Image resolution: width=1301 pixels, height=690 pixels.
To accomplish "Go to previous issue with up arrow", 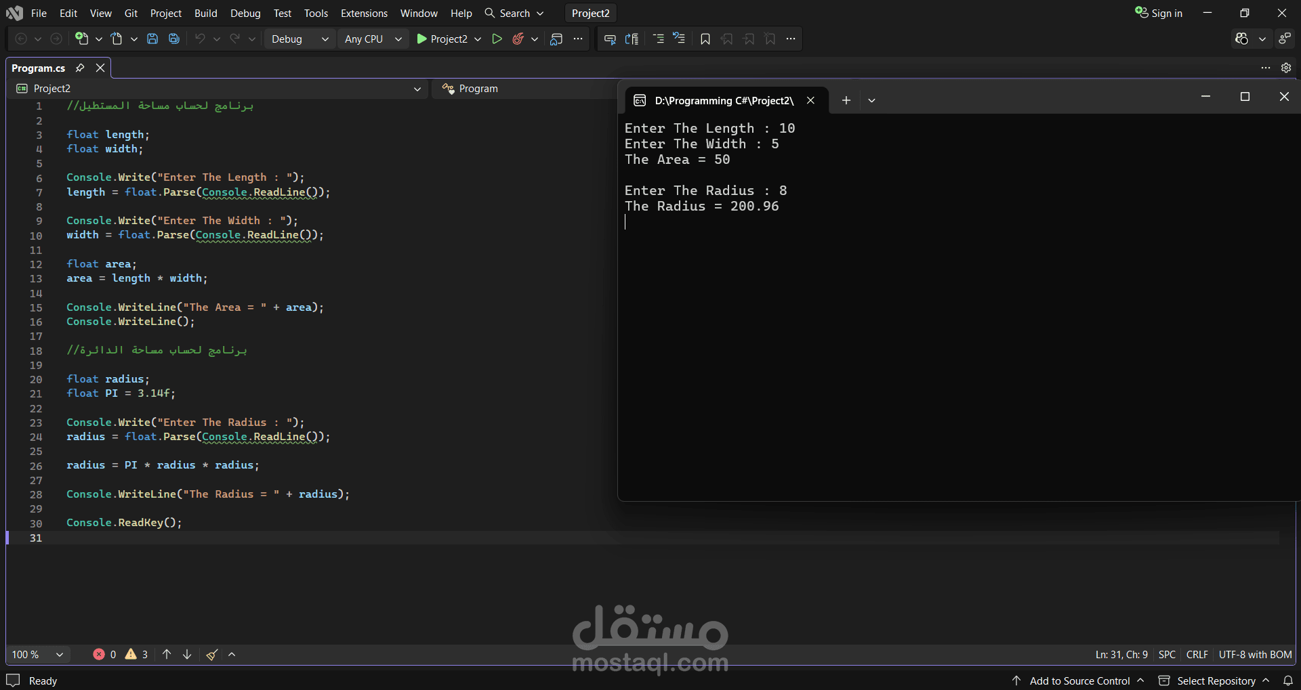I will [x=167, y=654].
